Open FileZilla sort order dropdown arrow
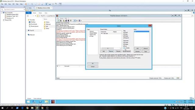 pyautogui.click(x=81, y=21)
